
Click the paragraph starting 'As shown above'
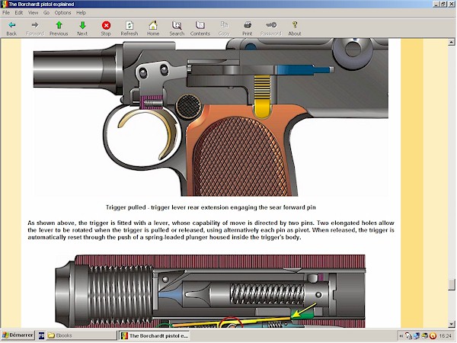point(211,230)
